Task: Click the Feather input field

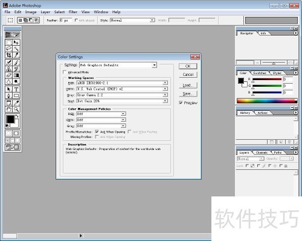Action: coord(66,20)
